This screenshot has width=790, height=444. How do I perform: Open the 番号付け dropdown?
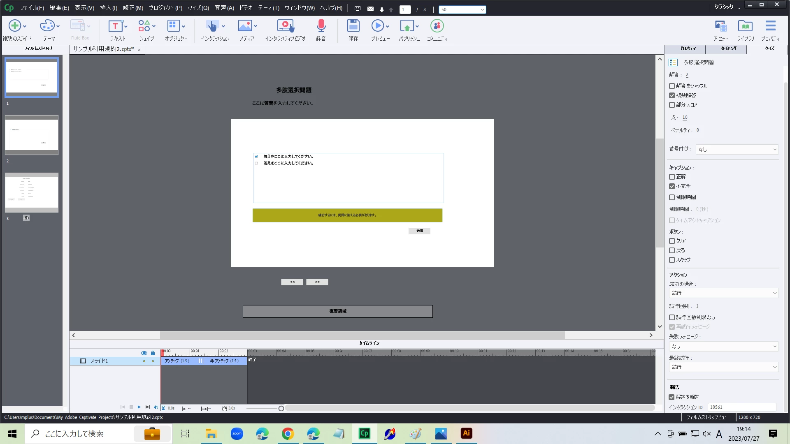(737, 150)
